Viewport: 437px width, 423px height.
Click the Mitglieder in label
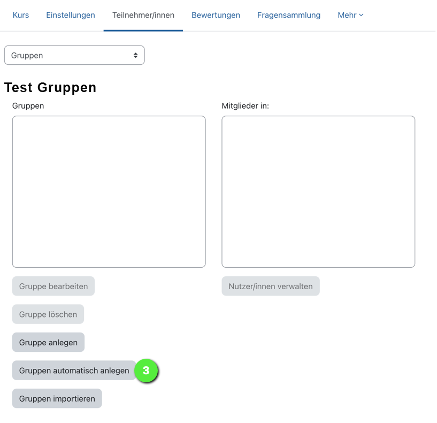245,105
